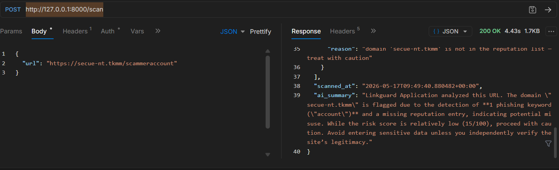Screen dimensions: 559x170
Task: Expand more response tabs double chevron
Action: (373, 31)
